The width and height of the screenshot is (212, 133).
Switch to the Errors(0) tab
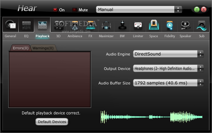21,48
